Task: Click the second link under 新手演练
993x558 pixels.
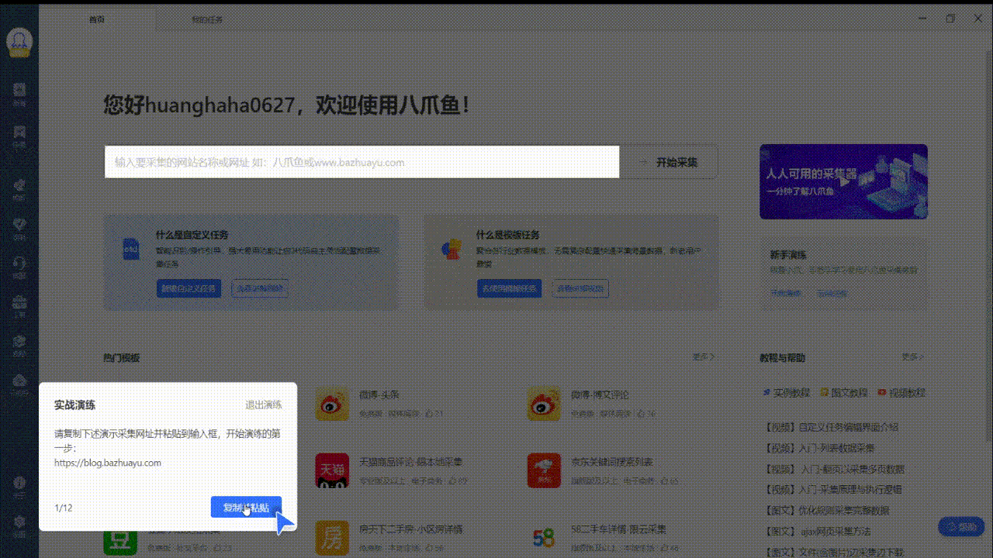Action: [832, 294]
